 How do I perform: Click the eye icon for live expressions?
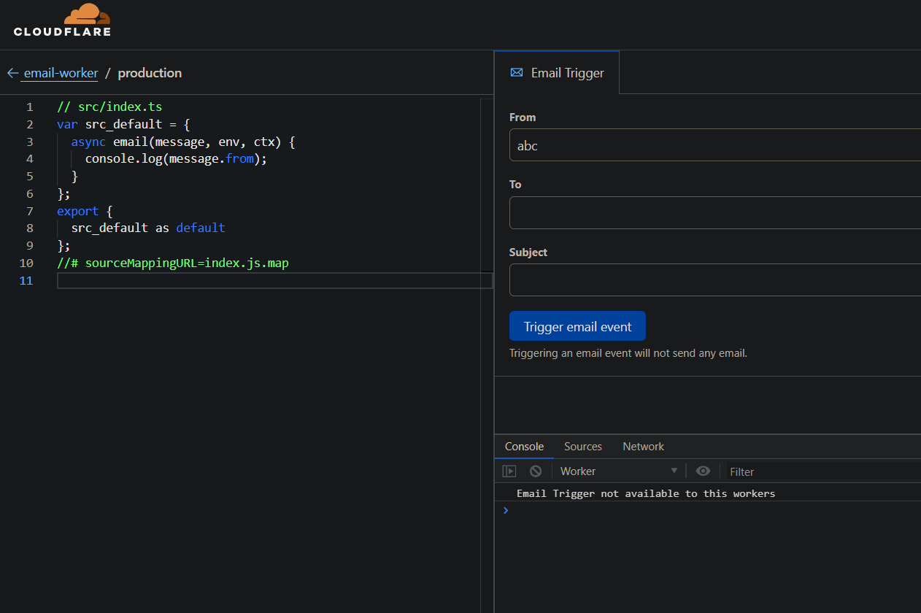pyautogui.click(x=703, y=471)
